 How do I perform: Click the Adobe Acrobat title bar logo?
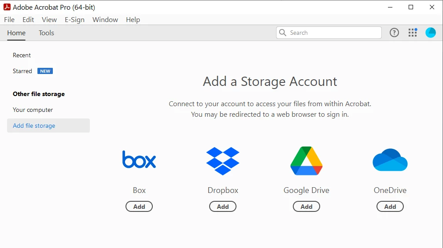(7, 7)
